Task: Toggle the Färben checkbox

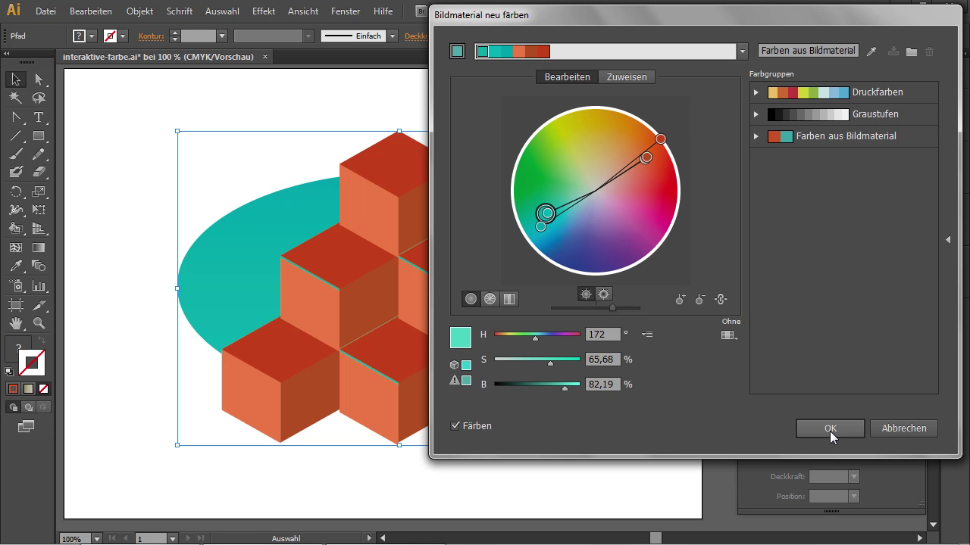Action: tap(455, 426)
